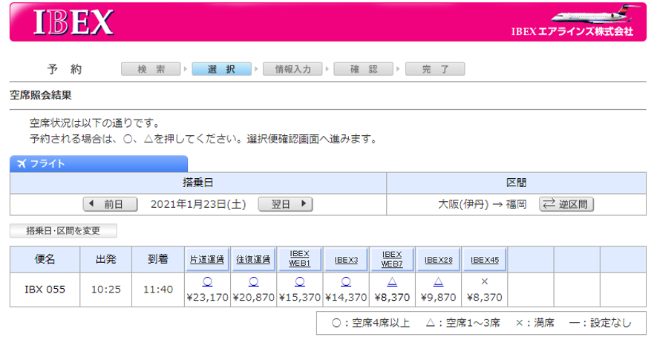Select circle seat icon for IBEX3 fare

[x=346, y=282]
